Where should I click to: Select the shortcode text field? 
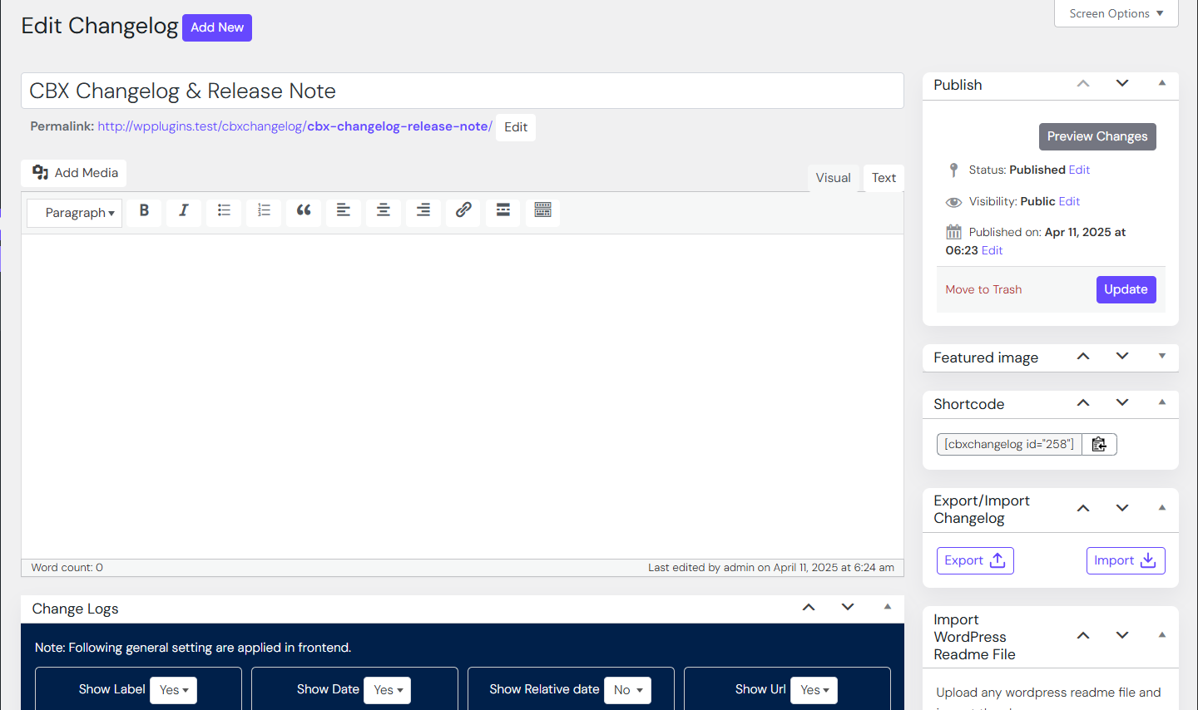point(1009,444)
